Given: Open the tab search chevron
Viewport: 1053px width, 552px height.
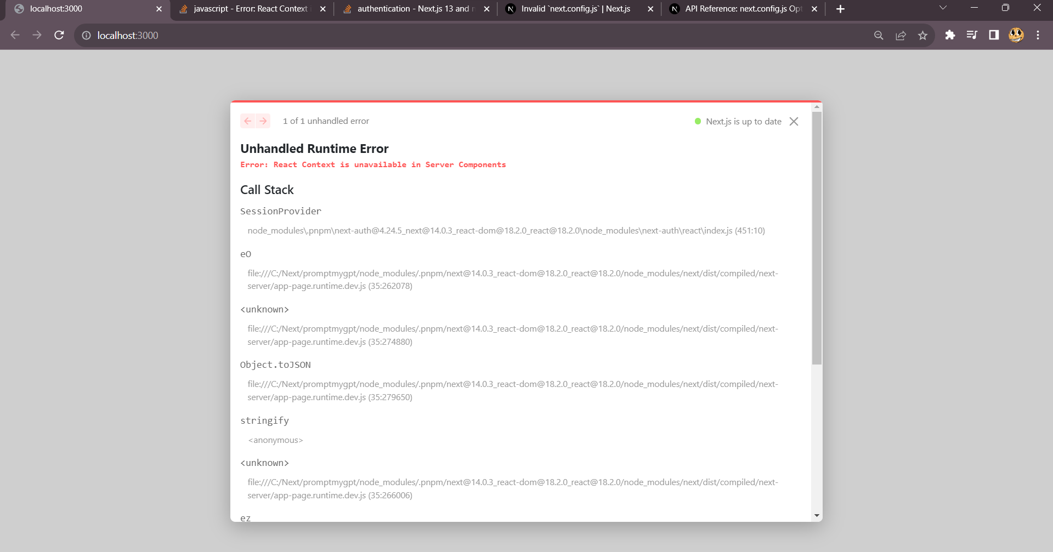Looking at the screenshot, I should pos(943,8).
